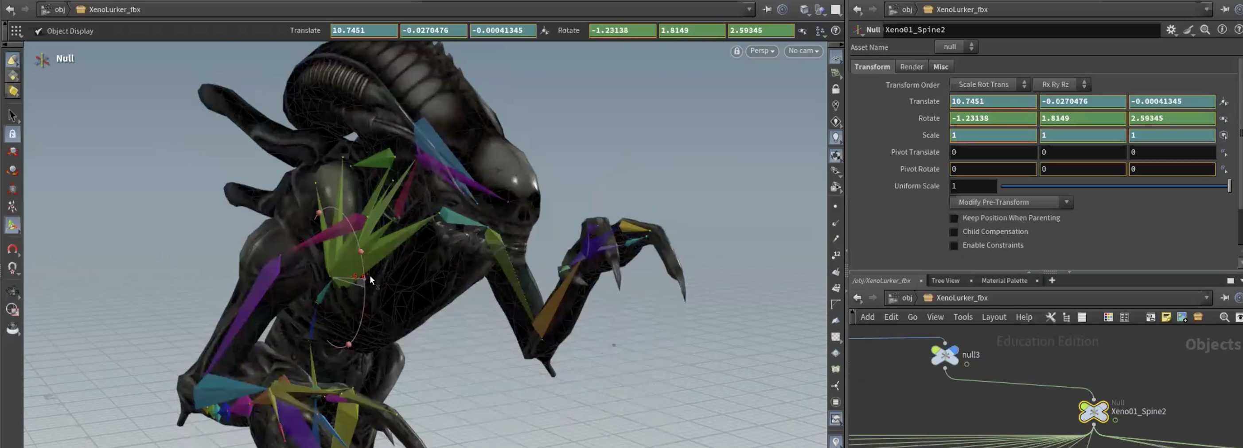Switch to the Render tab
Viewport: 1243px width, 448px height.
(911, 66)
